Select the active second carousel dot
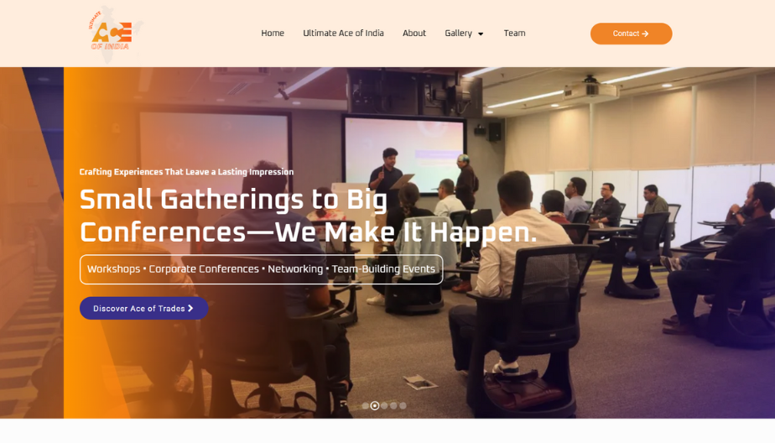The height and width of the screenshot is (443, 775). tap(375, 405)
